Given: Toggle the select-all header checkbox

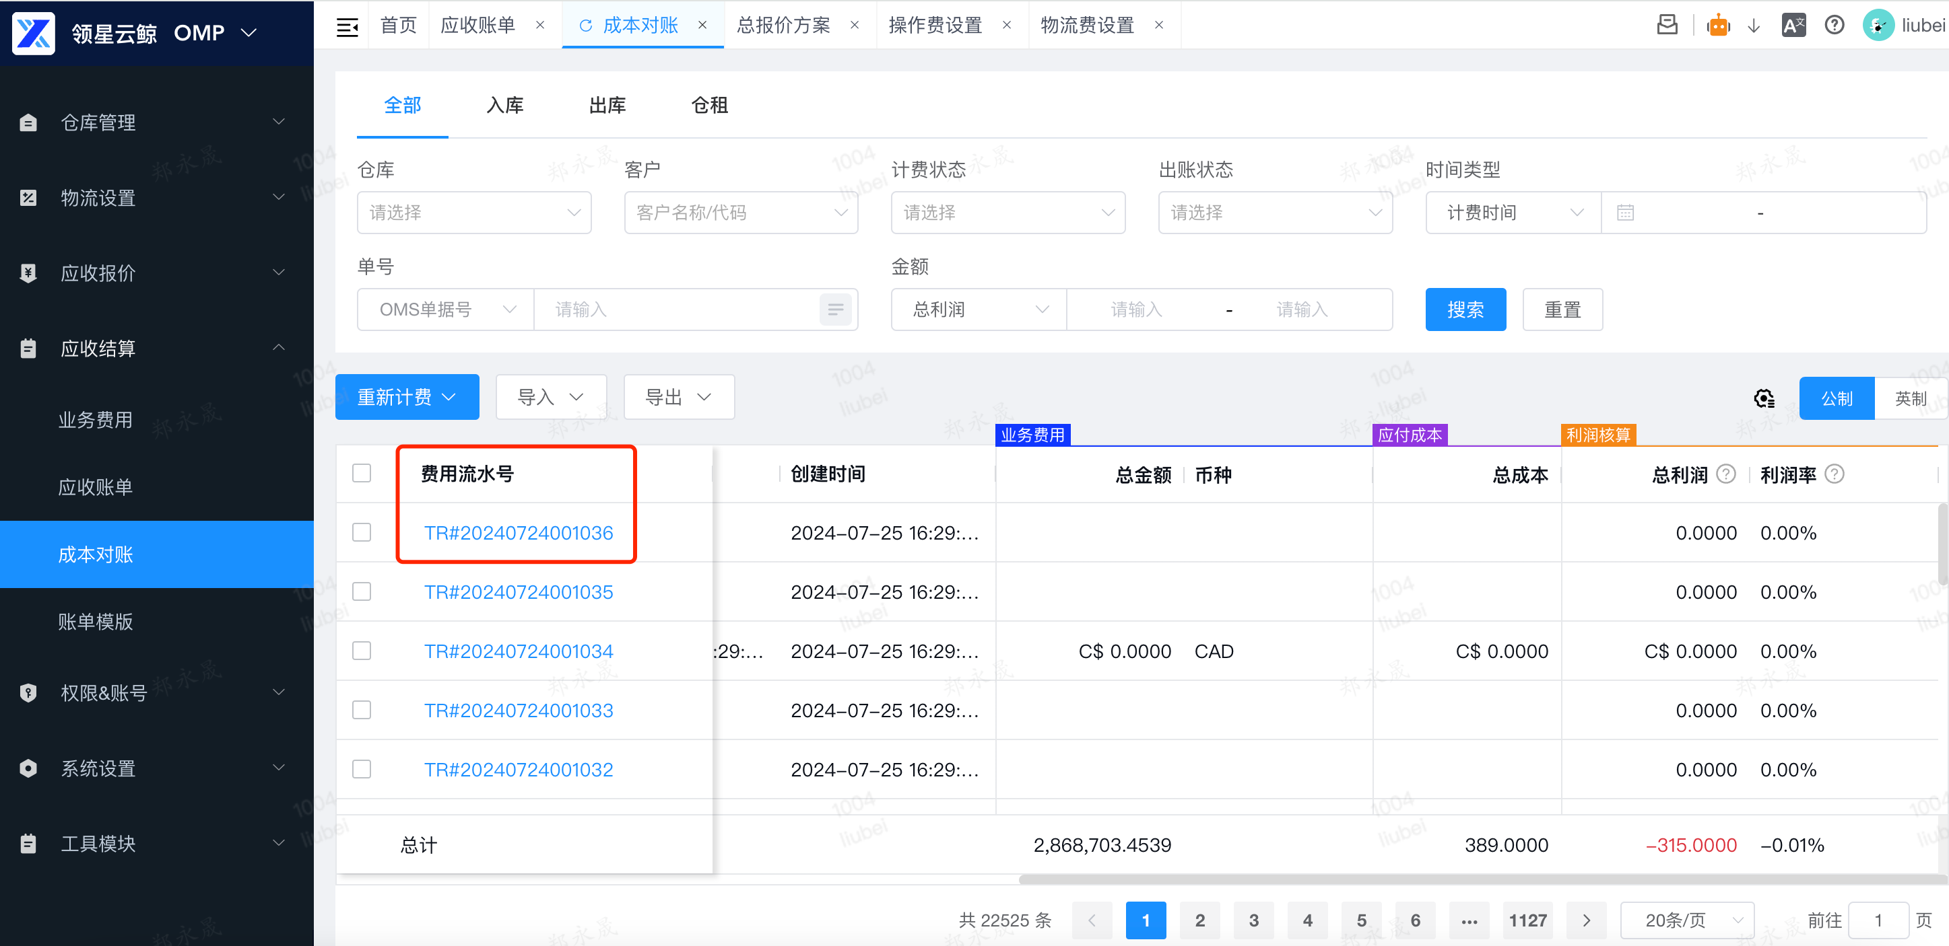Looking at the screenshot, I should pyautogui.click(x=362, y=474).
